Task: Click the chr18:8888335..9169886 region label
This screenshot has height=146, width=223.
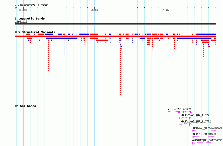Action: tap(32, 5)
